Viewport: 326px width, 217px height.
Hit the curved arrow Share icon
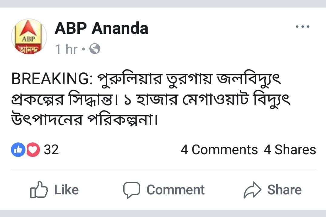click(252, 190)
